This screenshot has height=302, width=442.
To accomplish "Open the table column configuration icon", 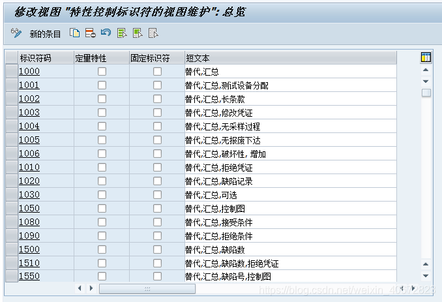I will pyautogui.click(x=426, y=57).
